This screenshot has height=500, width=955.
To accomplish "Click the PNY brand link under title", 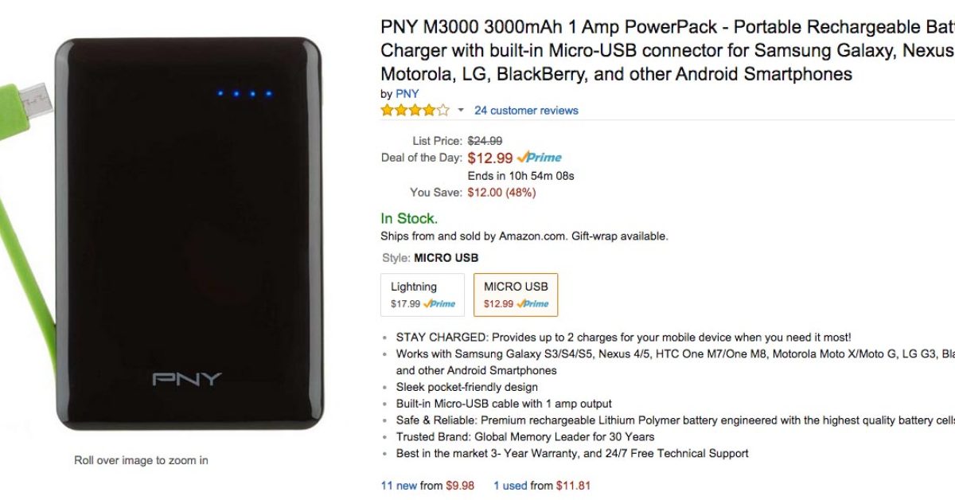I will tap(407, 93).
